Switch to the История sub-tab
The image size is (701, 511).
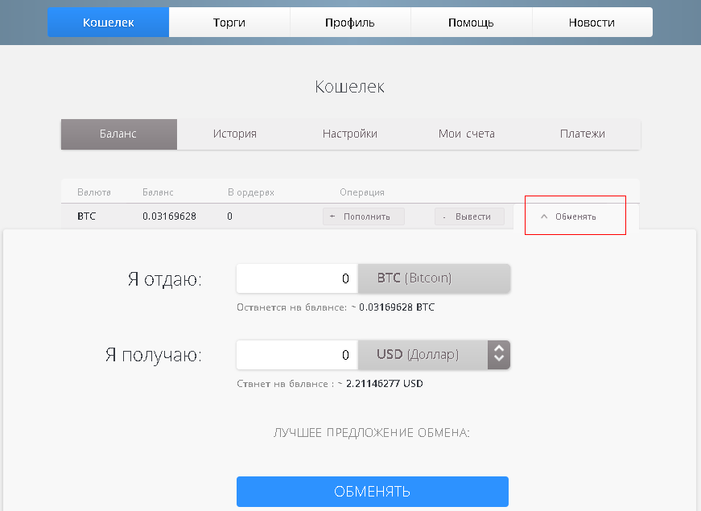pyautogui.click(x=235, y=134)
